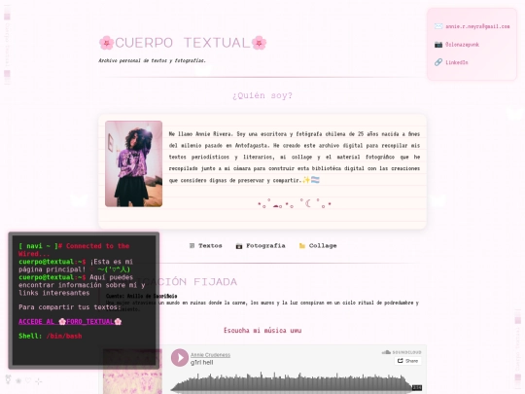This screenshot has width=525, height=394.
Task: Click the 'Connected to the Wired...' terminal line
Action: coord(74,250)
